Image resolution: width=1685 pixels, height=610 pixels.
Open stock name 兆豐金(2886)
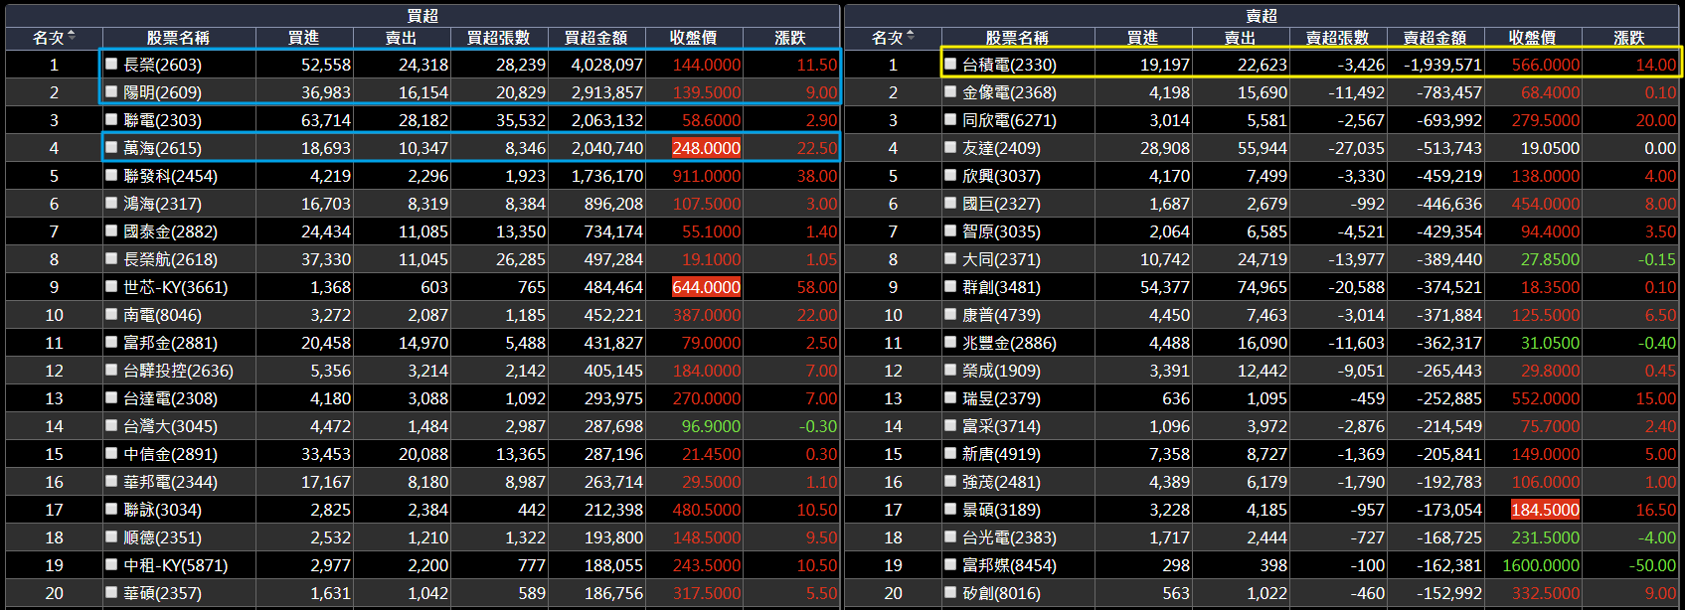pos(1009,343)
